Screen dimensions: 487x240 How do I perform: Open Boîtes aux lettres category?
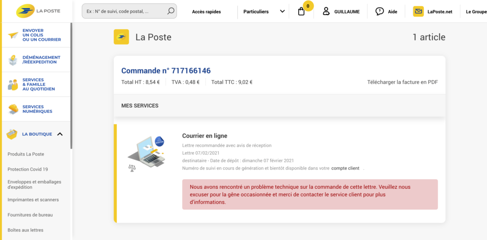[x=26, y=230]
